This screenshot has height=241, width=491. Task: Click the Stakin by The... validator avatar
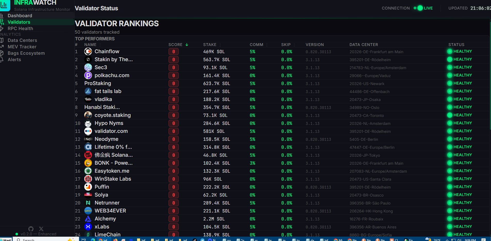pos(88,59)
